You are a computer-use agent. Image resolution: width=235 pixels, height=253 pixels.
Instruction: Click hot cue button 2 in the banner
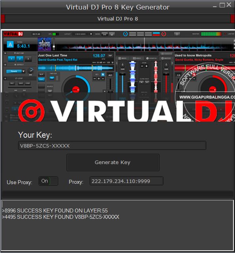tap(20, 59)
